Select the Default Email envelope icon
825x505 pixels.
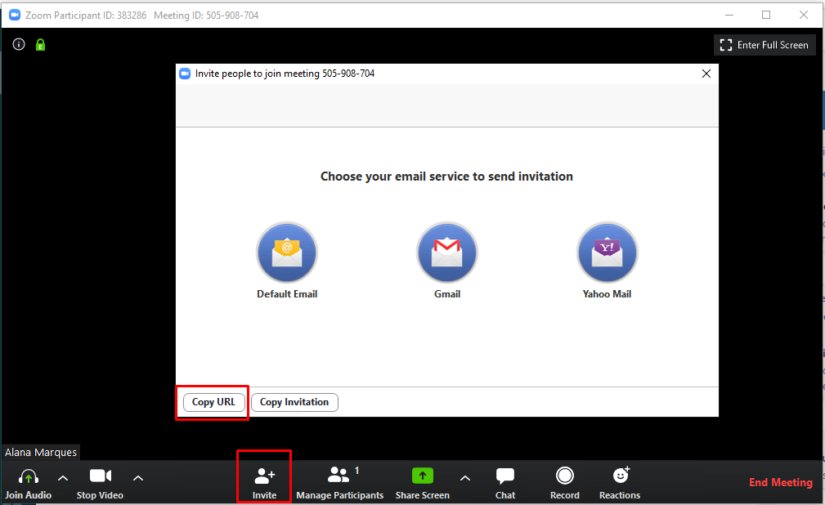pos(287,252)
